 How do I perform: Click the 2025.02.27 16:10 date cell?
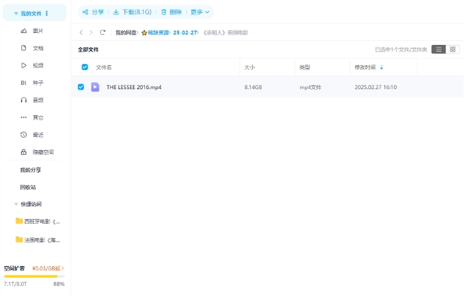pos(376,87)
